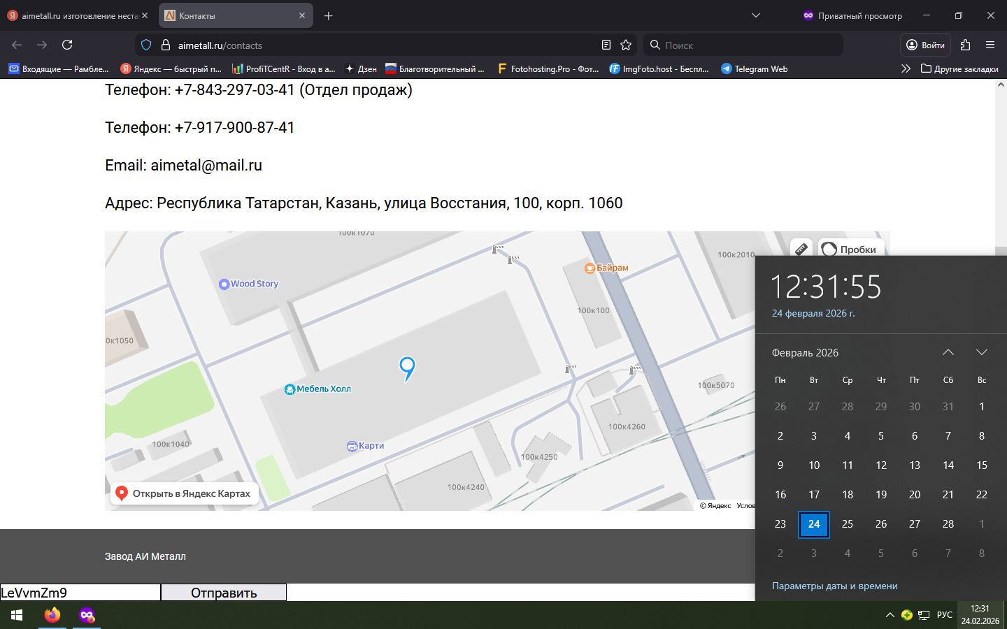Go to next month in calendar
Image resolution: width=1007 pixels, height=629 pixels.
point(981,352)
